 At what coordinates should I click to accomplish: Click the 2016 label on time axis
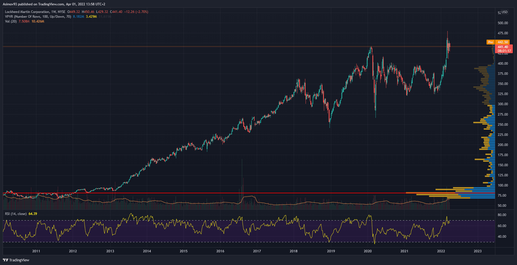220,251
